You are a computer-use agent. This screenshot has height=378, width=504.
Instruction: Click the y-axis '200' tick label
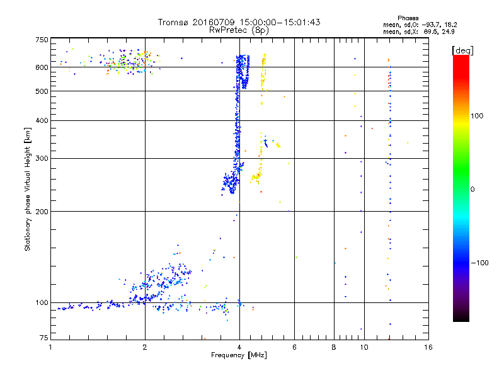point(42,212)
